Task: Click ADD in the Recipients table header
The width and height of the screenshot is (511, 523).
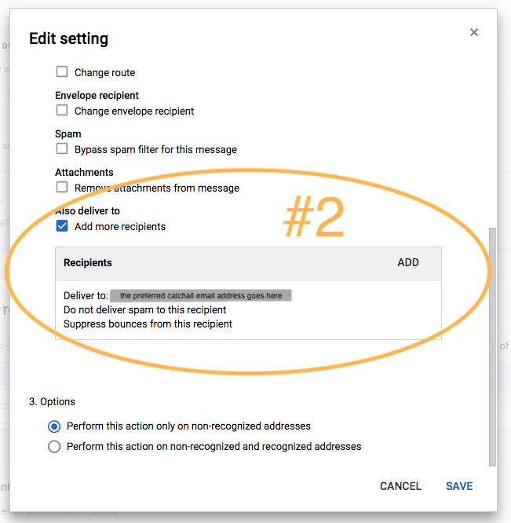Action: coord(407,262)
